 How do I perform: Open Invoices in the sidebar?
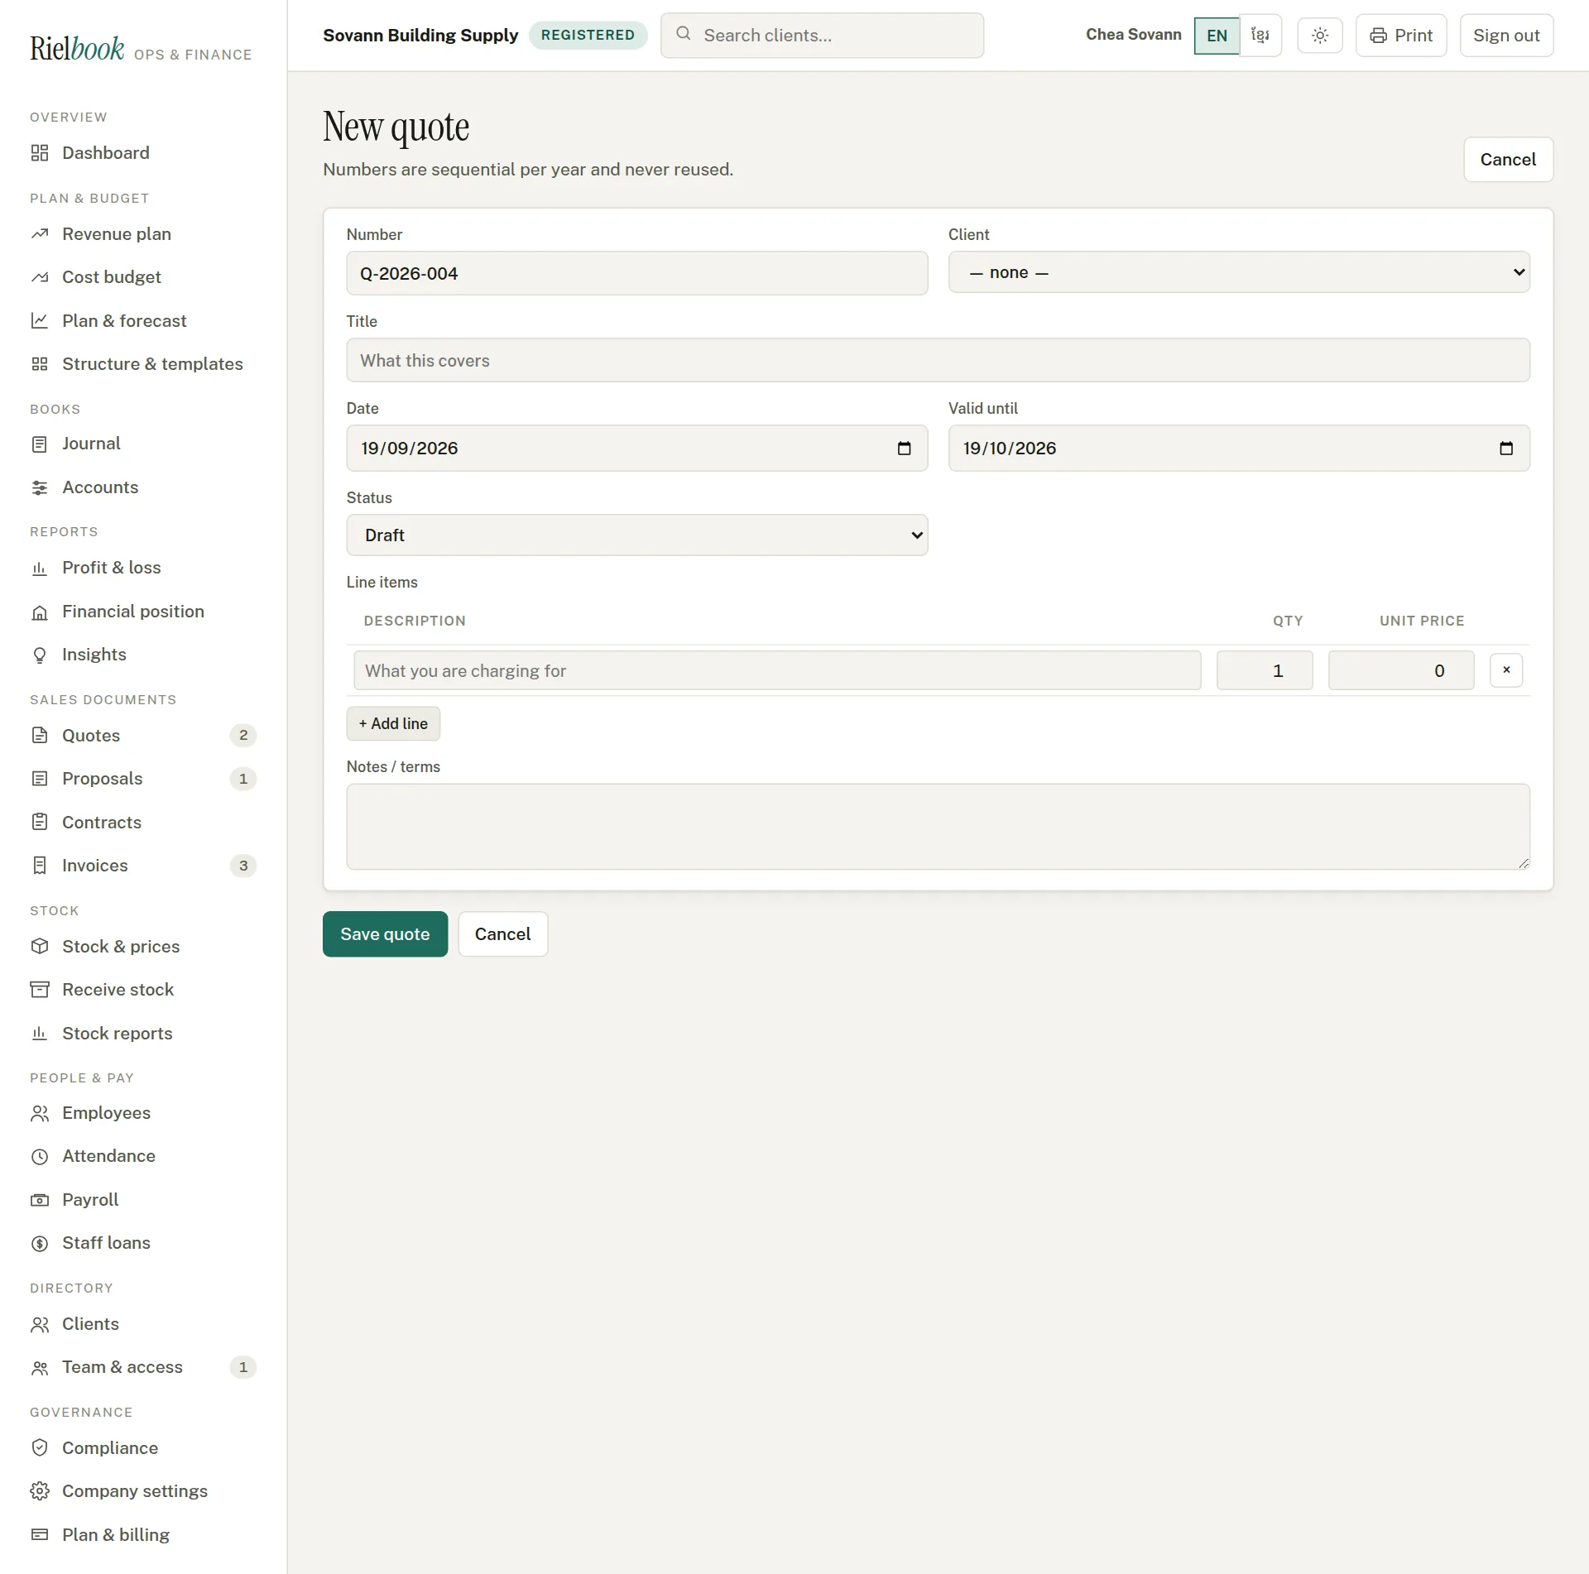(143, 866)
